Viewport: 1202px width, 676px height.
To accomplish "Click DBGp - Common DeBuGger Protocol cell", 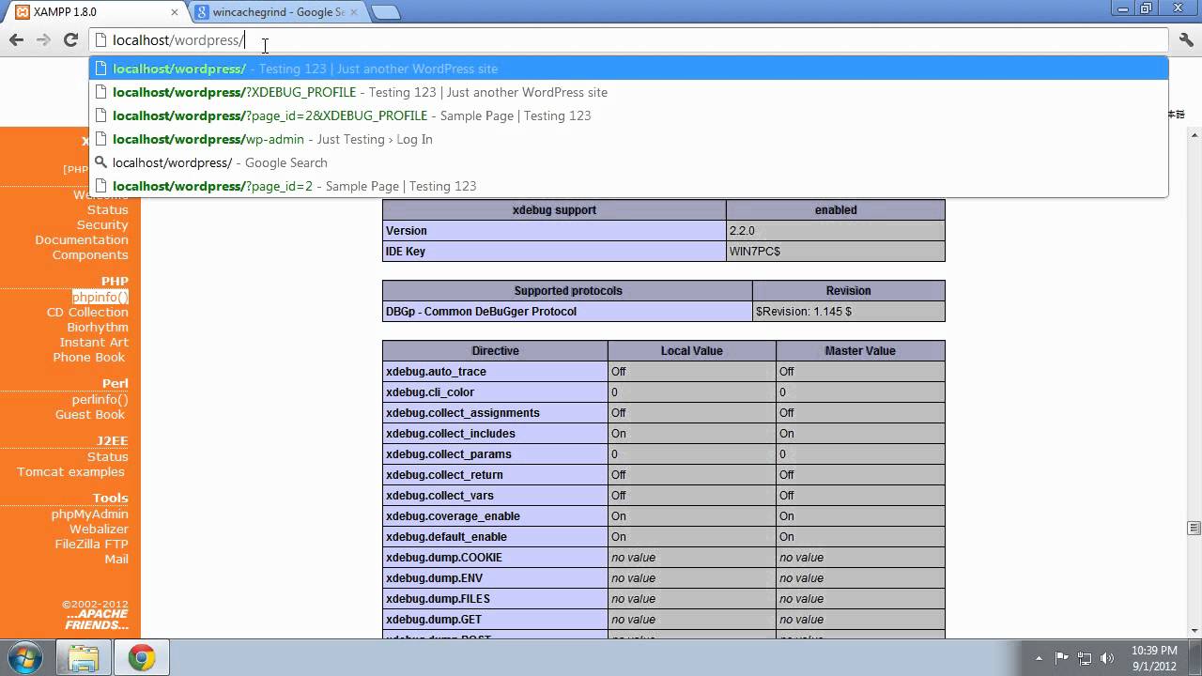I will click(x=567, y=312).
